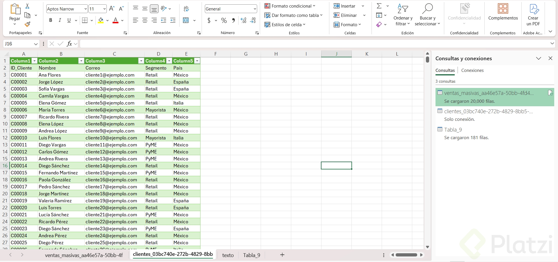Increase indent in Alineación group

tap(173, 20)
